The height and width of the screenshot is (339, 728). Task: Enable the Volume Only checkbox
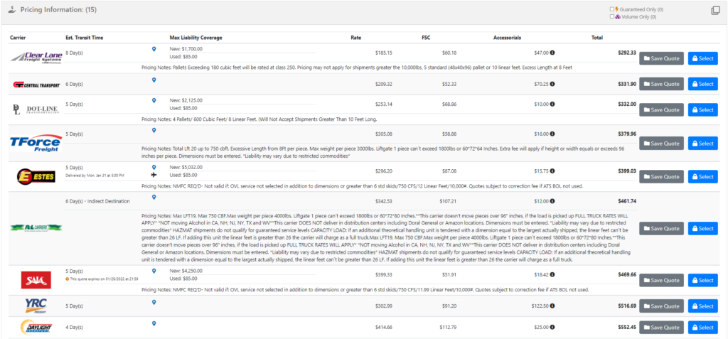[612, 16]
